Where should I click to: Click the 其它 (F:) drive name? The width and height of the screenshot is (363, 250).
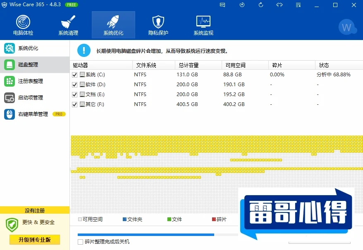[x=95, y=104]
